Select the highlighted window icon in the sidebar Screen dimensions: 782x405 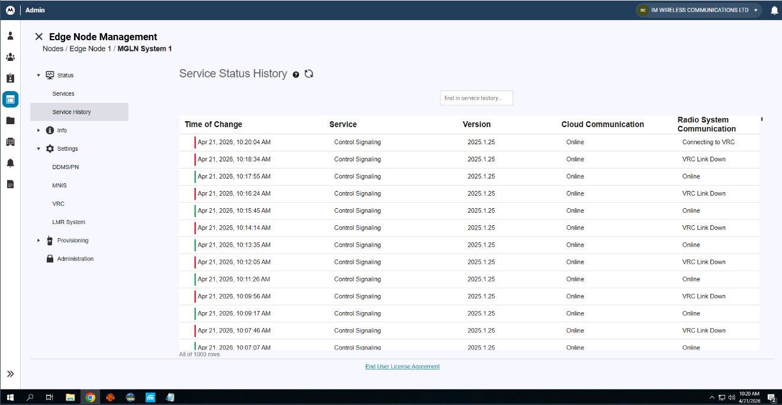(10, 99)
